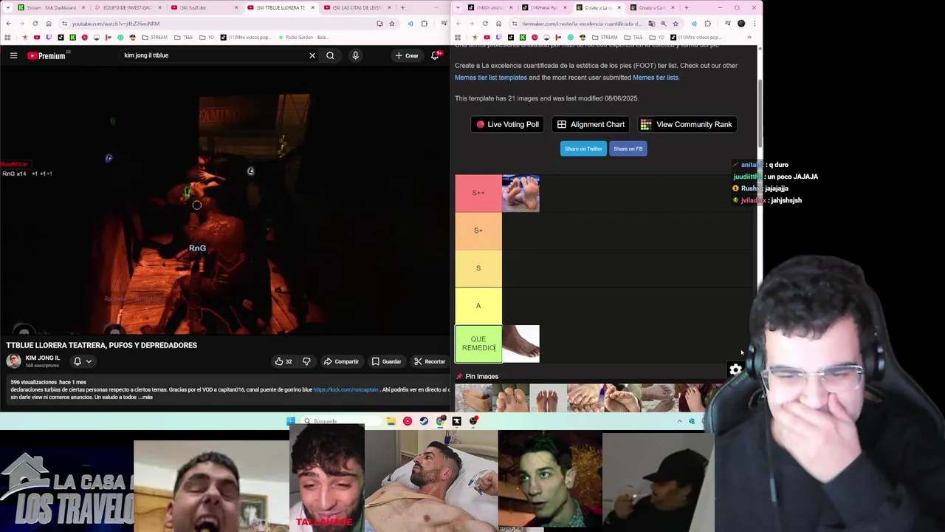Select the S+ tier label
The image size is (945, 532).
tap(478, 231)
